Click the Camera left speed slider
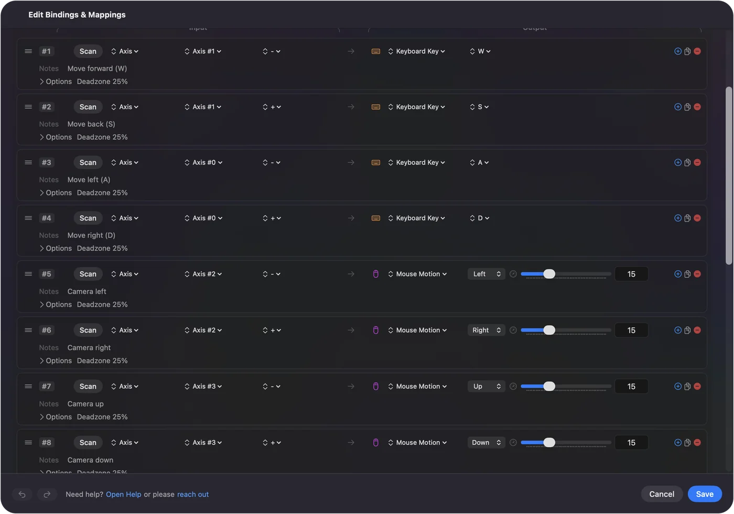This screenshot has height=514, width=734. click(566, 274)
